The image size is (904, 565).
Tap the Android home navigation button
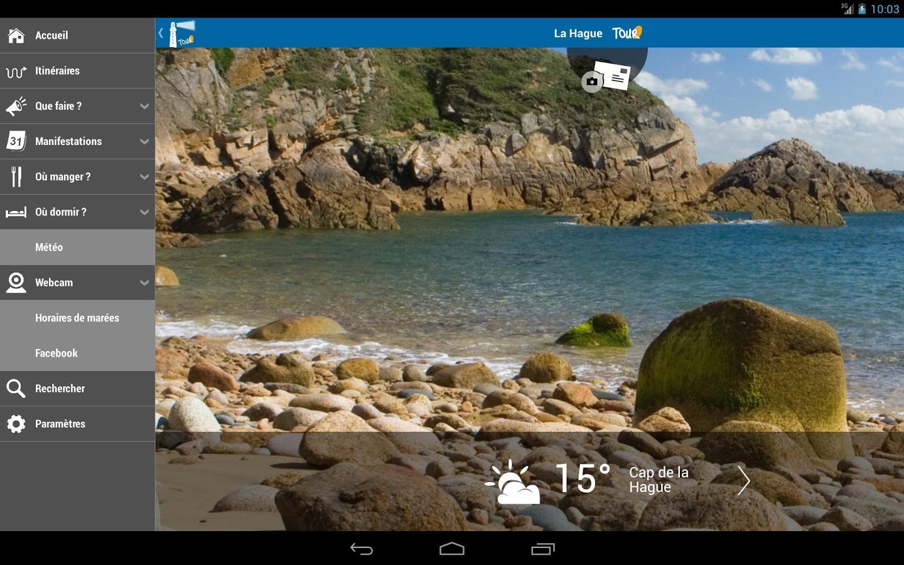point(452,549)
